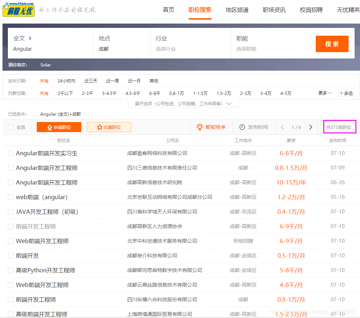360x318 pixels.
Task: Open the 首页 nav tab
Action: (x=168, y=10)
